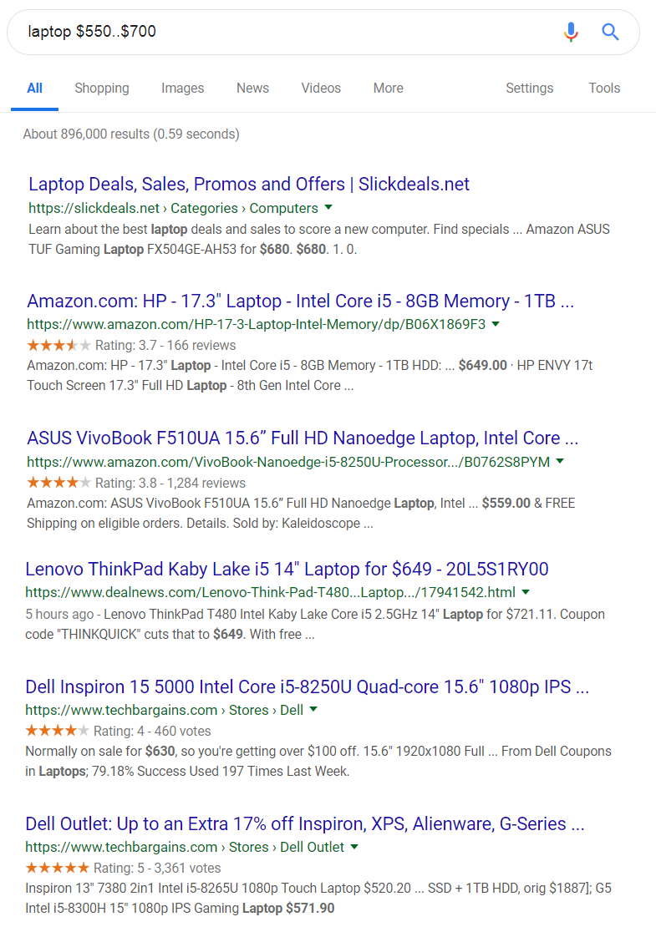The width and height of the screenshot is (656, 927).
Task: Open the News results tab
Action: (252, 88)
